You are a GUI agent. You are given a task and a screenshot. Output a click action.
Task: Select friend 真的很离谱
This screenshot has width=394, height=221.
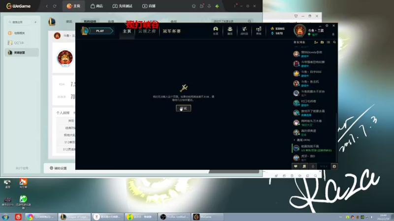[314, 132]
